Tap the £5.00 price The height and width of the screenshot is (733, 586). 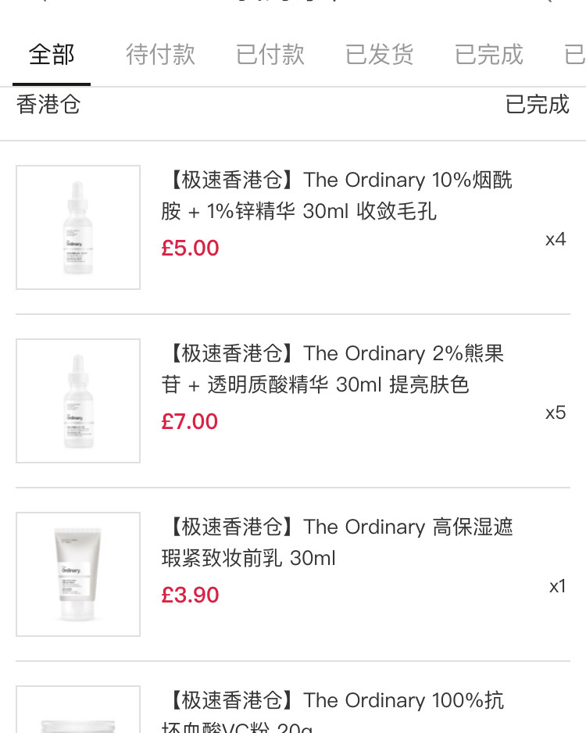[190, 249]
